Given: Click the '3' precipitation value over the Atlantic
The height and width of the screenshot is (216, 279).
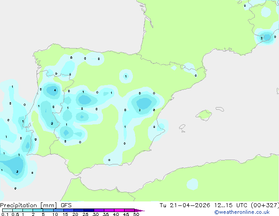Looking at the screenshot, I should (17, 171).
